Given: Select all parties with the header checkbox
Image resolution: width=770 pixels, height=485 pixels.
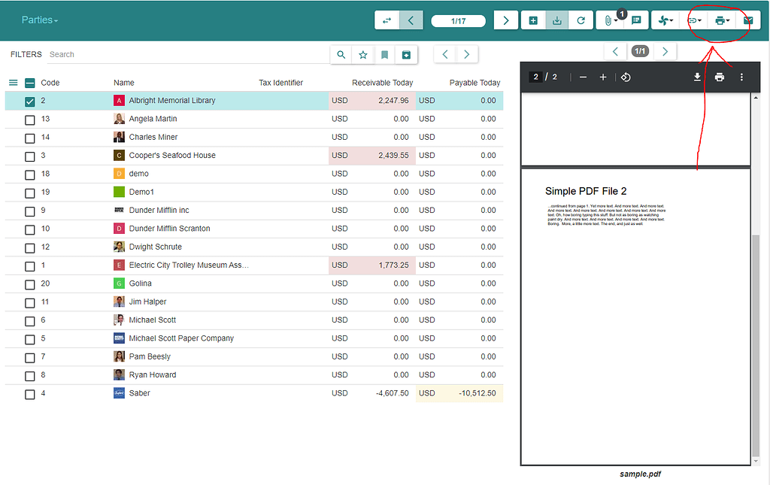Looking at the screenshot, I should 30,83.
